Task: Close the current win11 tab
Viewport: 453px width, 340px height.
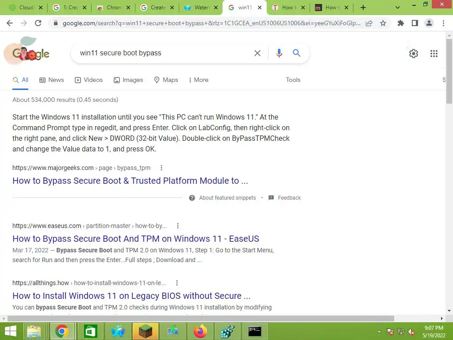Action: click(x=260, y=8)
